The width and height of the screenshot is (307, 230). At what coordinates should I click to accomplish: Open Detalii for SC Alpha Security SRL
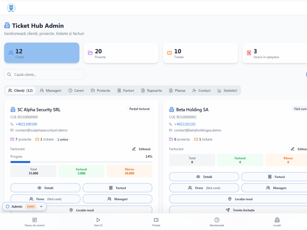click(45, 188)
